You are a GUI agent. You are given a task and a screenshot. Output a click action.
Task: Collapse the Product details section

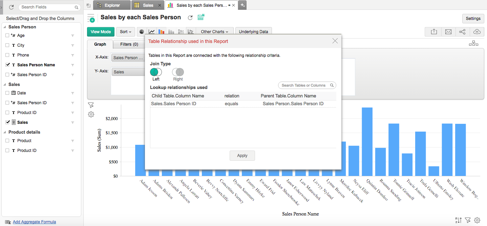(4, 132)
